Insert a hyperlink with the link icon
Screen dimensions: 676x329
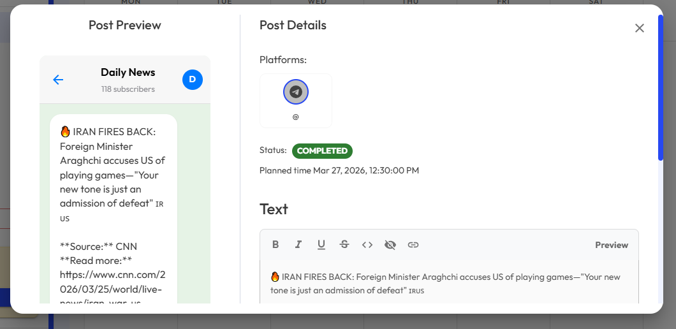coord(413,244)
